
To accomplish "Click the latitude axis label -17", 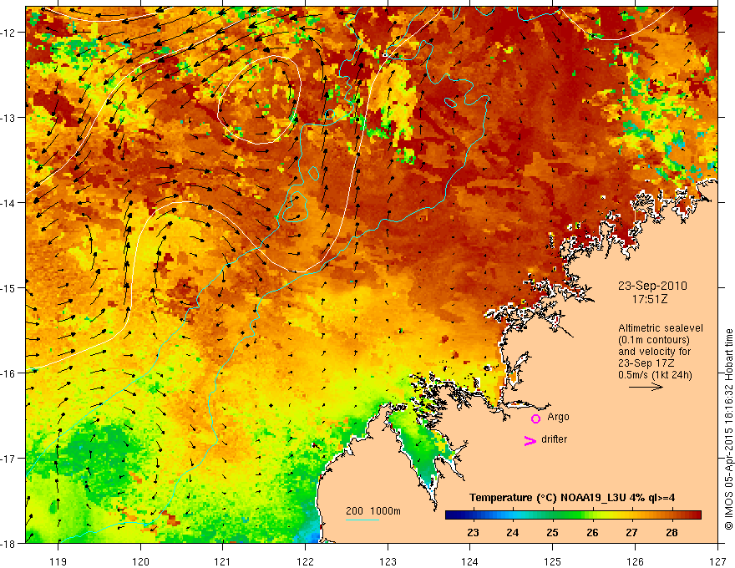I will point(9,459).
